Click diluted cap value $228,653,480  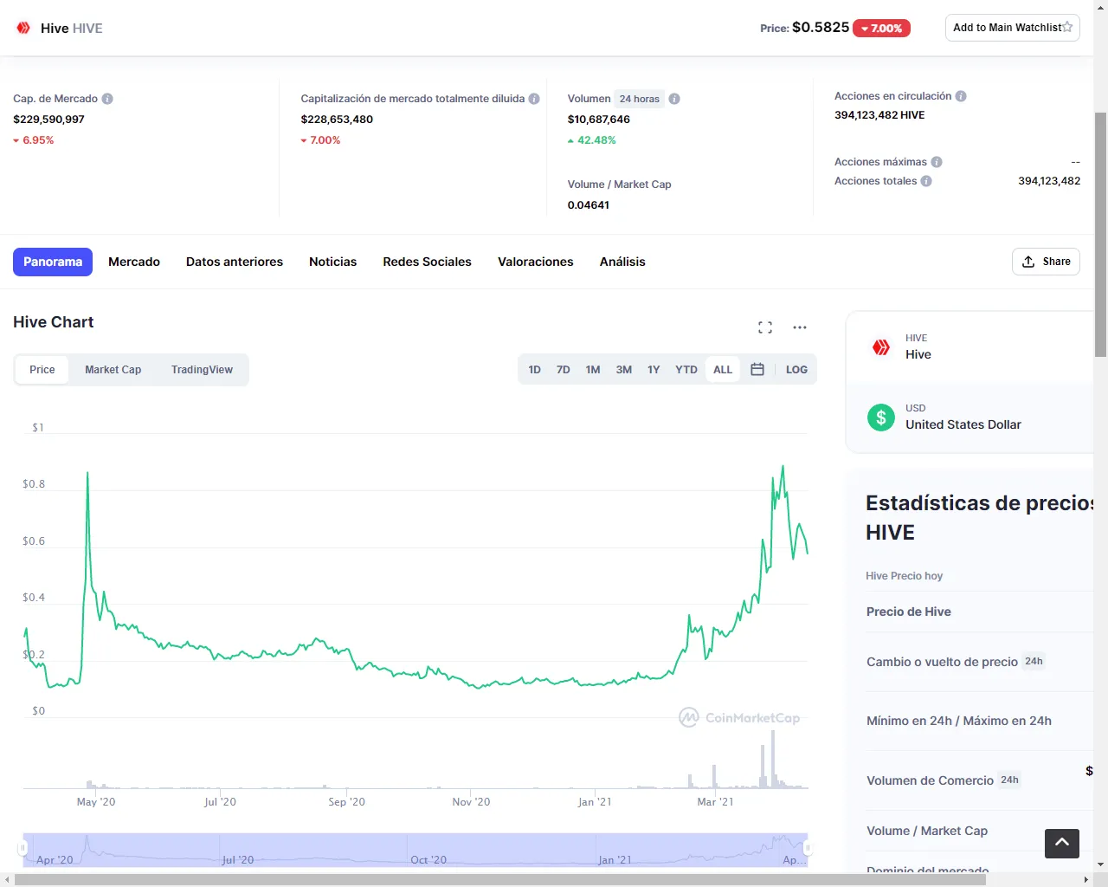pos(337,120)
